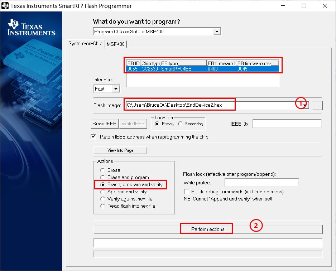336x271 pixels.
Task: Select Append and verify option
Action: point(103,192)
